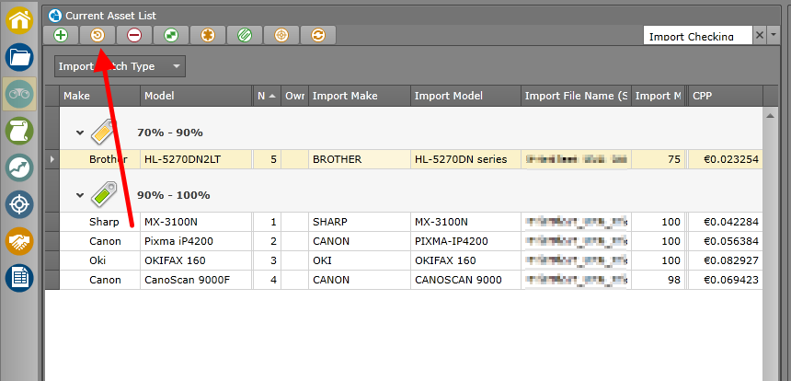Screen dimensions: 791x381
Task: Click the green squares toolbar button
Action: click(x=171, y=35)
